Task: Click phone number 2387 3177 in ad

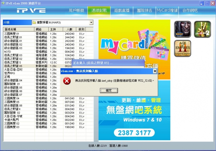Action: click(134, 133)
